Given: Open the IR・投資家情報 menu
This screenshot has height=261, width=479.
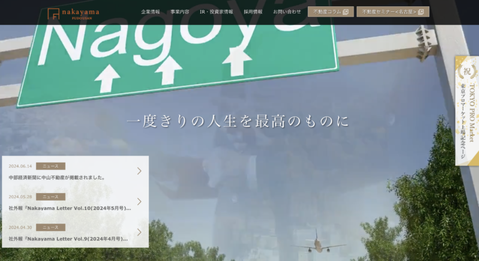Looking at the screenshot, I should [x=216, y=12].
